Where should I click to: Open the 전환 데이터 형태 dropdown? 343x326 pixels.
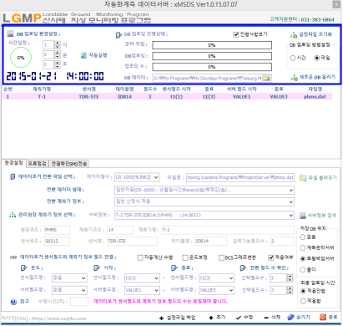tap(204, 191)
